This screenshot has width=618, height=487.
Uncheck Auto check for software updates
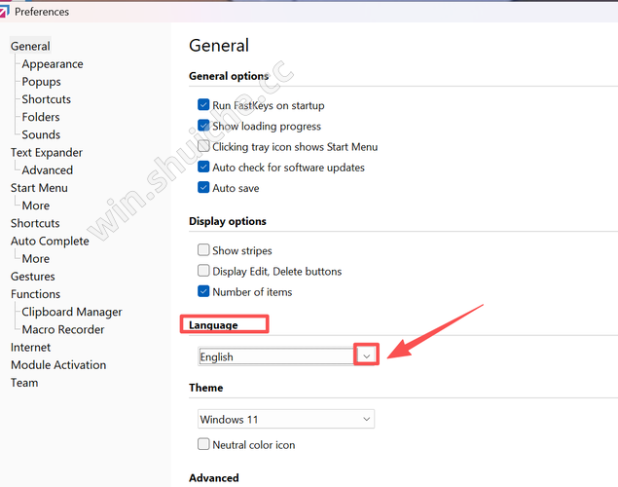point(203,168)
